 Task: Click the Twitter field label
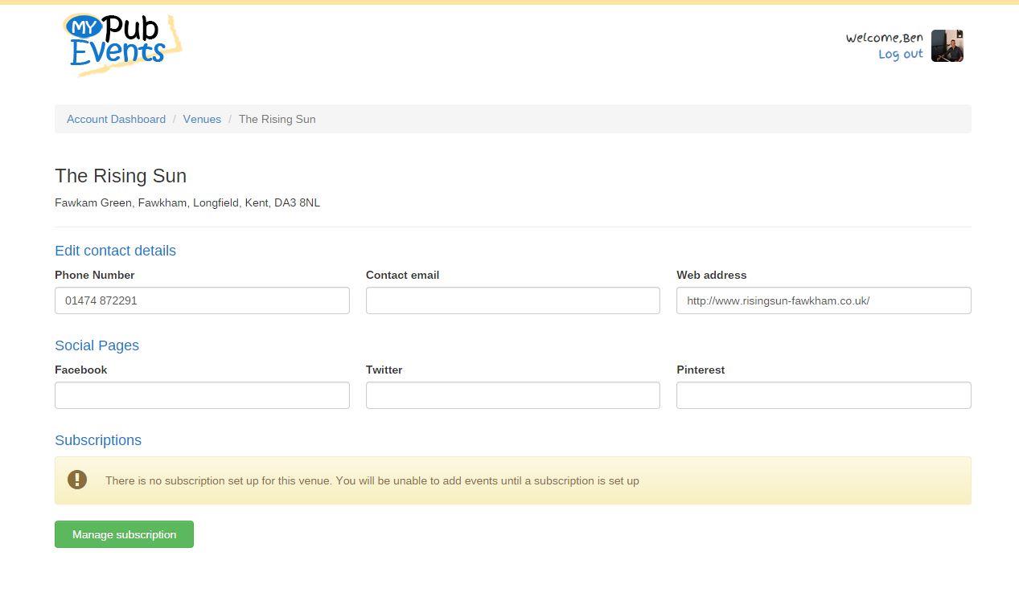coord(384,370)
